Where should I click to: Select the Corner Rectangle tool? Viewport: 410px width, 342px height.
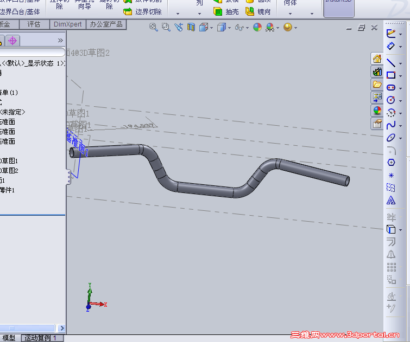coord(391,75)
